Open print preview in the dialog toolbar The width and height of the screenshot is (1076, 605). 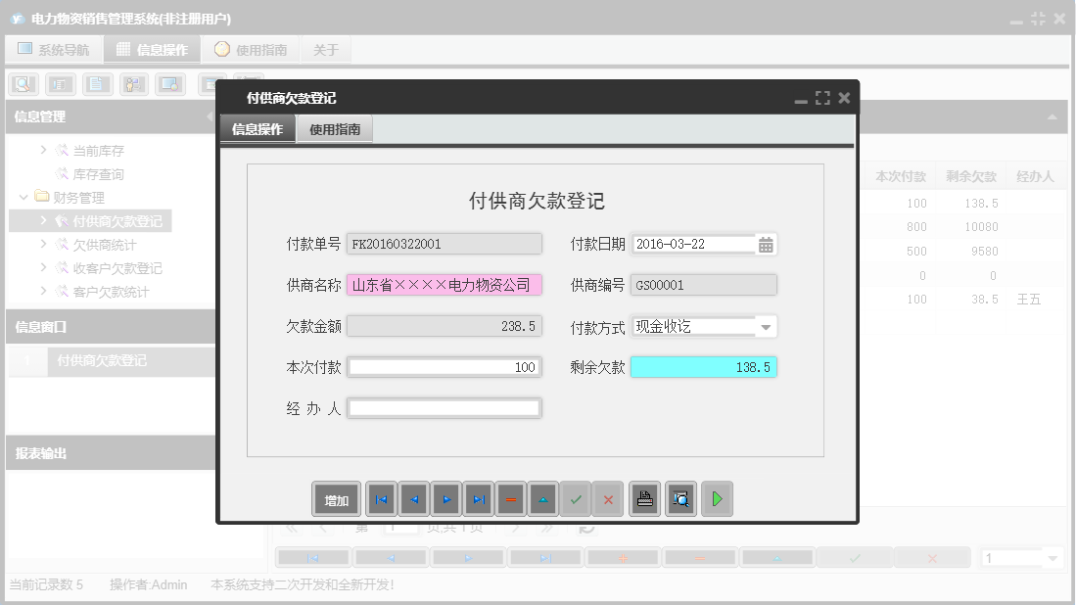[679, 498]
